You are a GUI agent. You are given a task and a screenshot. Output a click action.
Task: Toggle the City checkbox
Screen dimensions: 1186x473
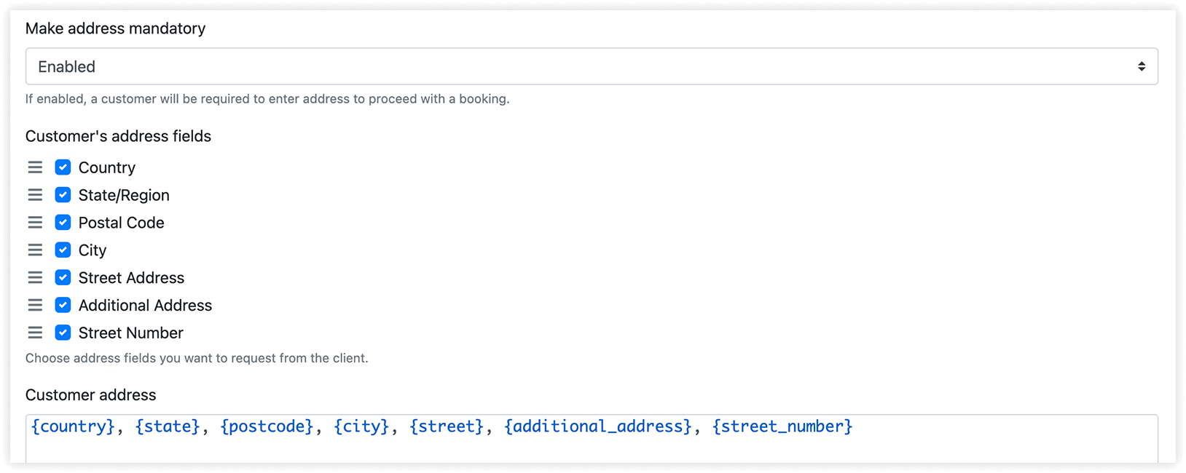tap(63, 250)
